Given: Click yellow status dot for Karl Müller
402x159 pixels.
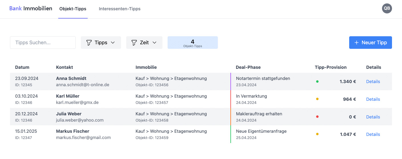Looking at the screenshot, I should 317,99.
